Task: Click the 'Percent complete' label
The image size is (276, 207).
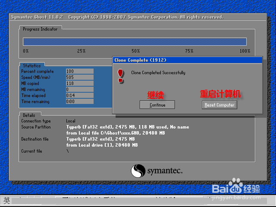Action: 38,71
